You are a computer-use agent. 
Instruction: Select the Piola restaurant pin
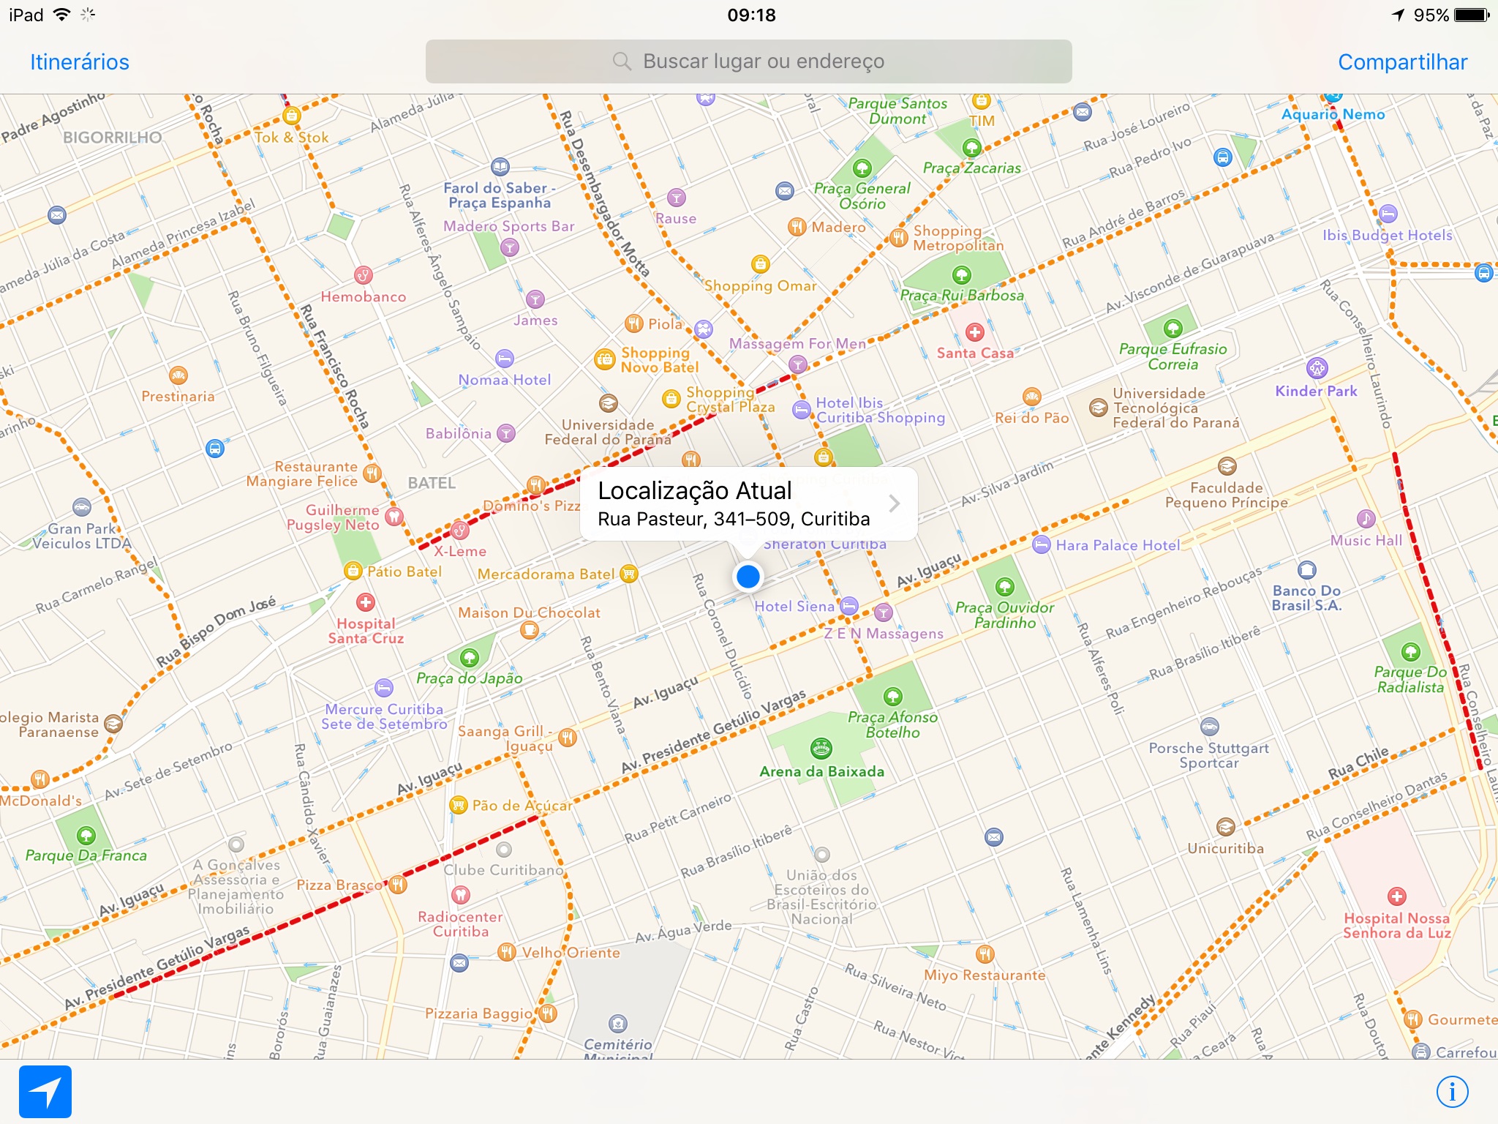coord(633,323)
